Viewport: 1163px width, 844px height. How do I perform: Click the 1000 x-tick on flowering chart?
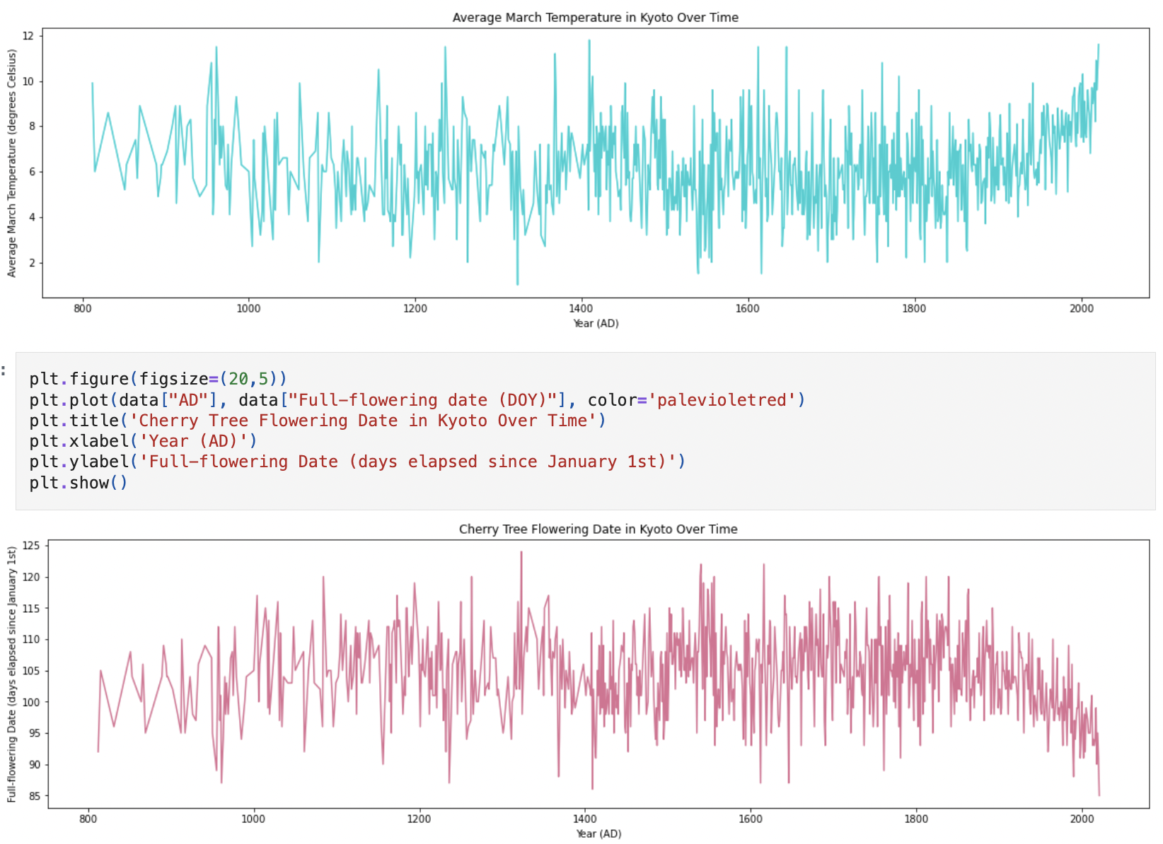(x=253, y=819)
